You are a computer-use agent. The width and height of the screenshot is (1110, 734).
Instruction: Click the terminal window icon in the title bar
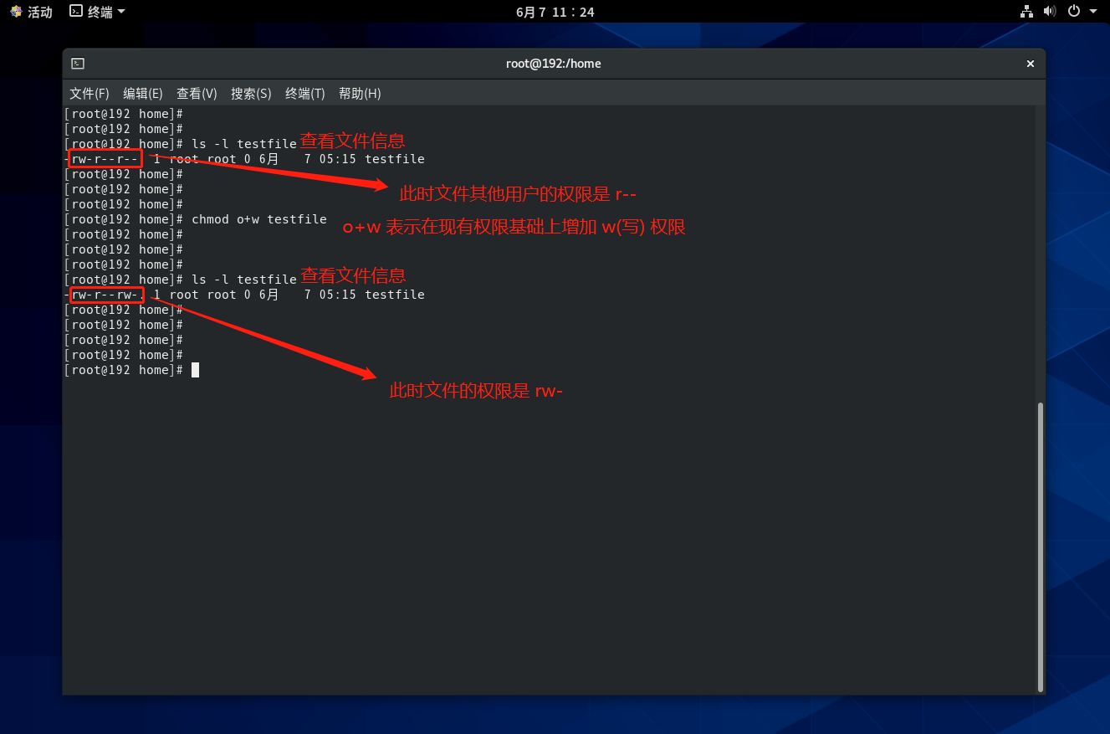78,64
